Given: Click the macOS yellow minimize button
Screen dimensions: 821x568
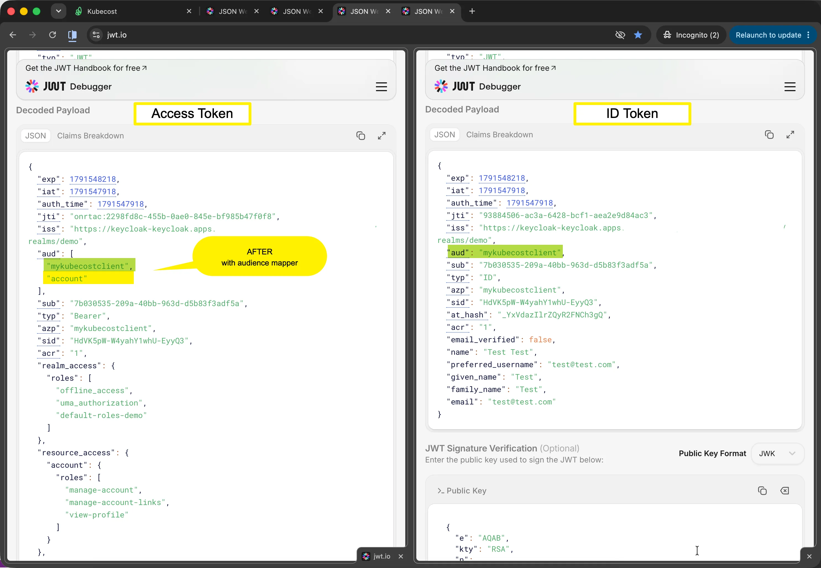Looking at the screenshot, I should (23, 11).
